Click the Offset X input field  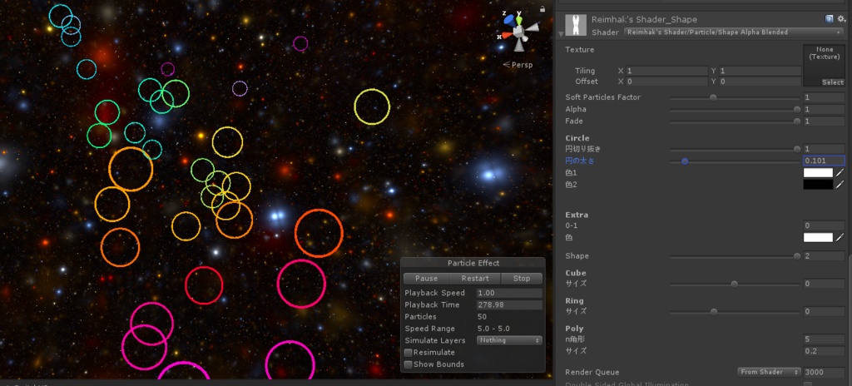(x=666, y=82)
